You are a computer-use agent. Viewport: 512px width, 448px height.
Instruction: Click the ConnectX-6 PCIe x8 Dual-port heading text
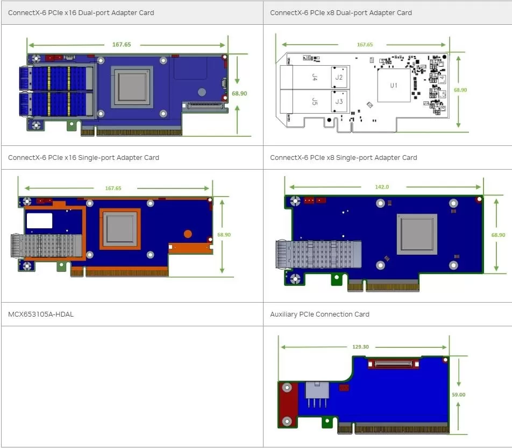341,13
